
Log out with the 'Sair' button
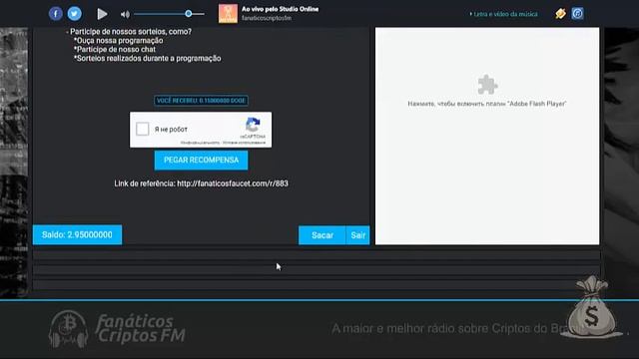point(357,235)
